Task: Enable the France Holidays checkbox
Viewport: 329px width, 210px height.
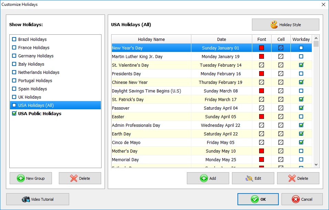Action: click(x=14, y=47)
